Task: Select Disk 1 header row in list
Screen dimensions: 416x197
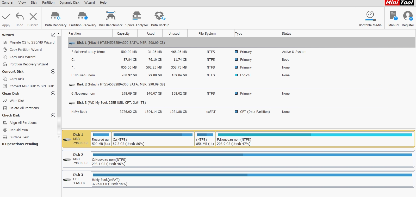Action: (241, 42)
